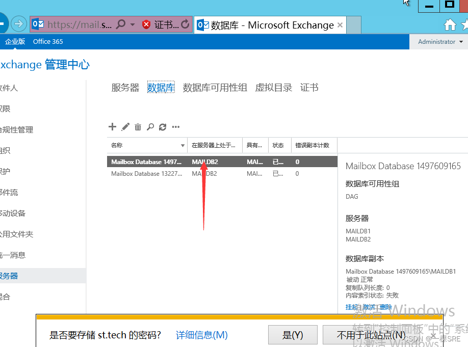Switch to the 企业版 view
This screenshot has height=347, width=468.
[x=16, y=41]
